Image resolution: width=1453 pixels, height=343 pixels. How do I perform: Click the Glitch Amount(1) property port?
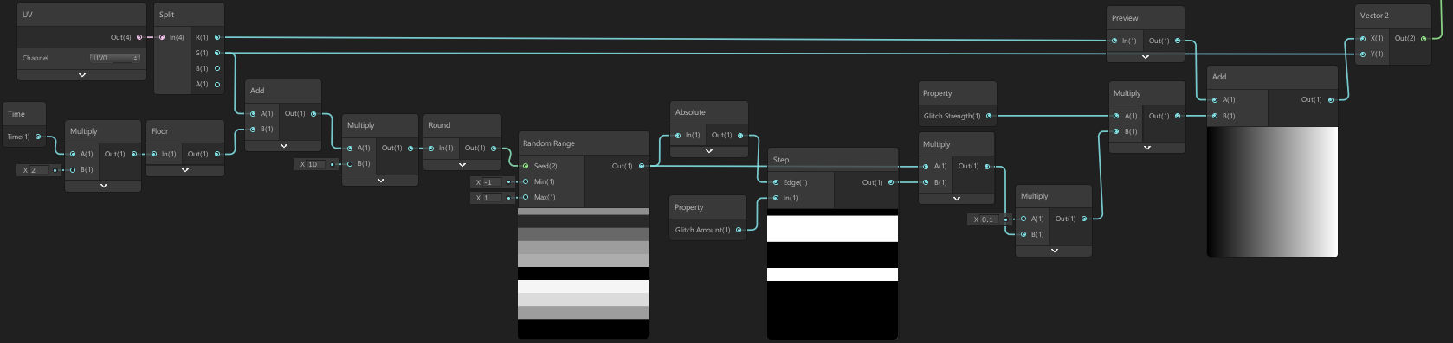[739, 230]
